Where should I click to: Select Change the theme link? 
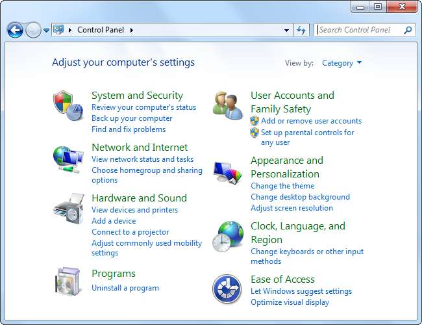tap(282, 186)
